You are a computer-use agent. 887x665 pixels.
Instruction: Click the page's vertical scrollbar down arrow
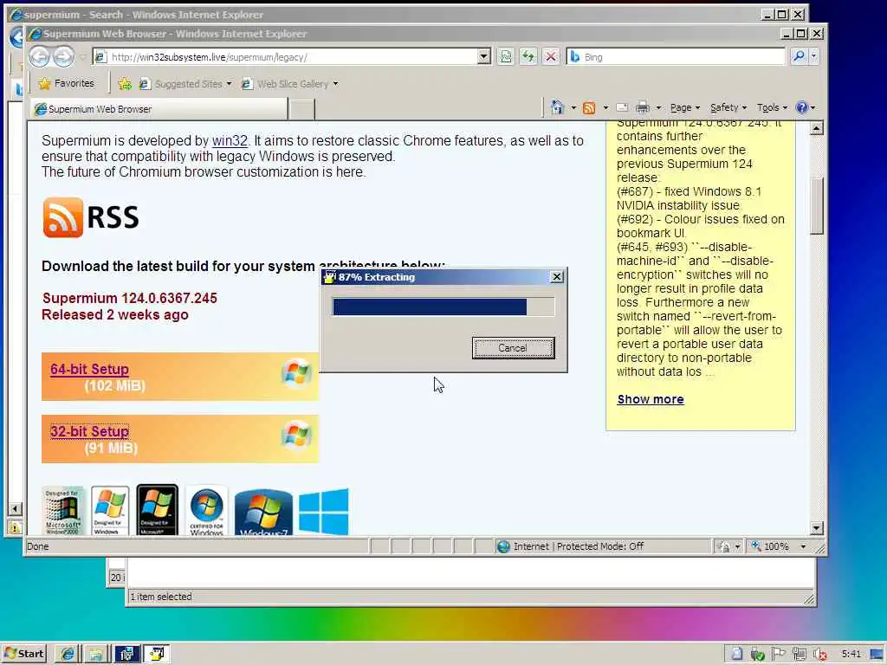point(816,528)
